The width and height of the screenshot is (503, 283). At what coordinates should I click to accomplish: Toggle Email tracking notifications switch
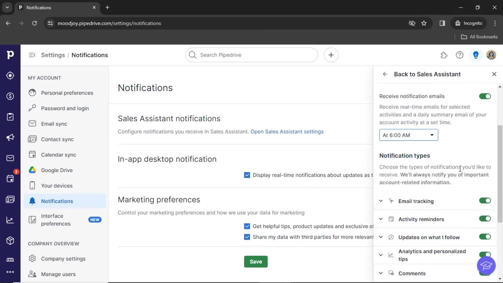[x=485, y=201]
